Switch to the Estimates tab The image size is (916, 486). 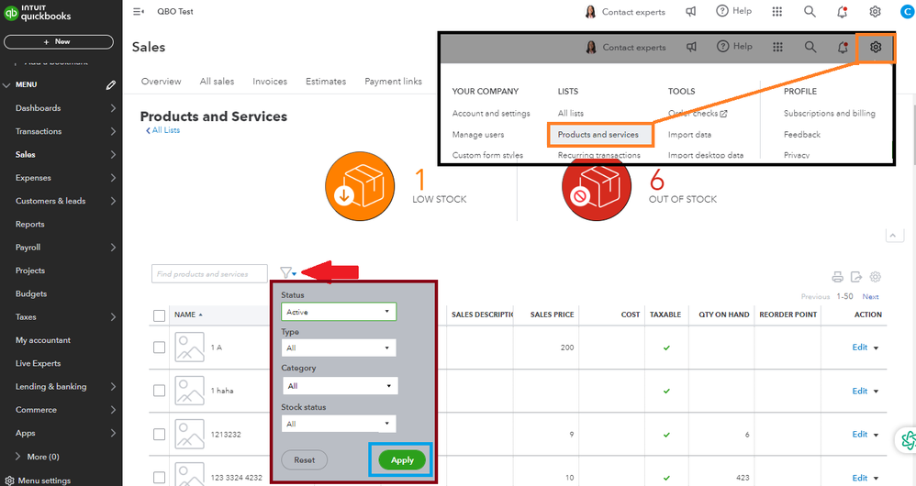[x=326, y=81]
